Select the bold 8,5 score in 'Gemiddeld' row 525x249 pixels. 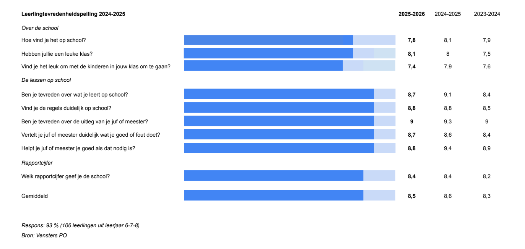[x=411, y=196]
